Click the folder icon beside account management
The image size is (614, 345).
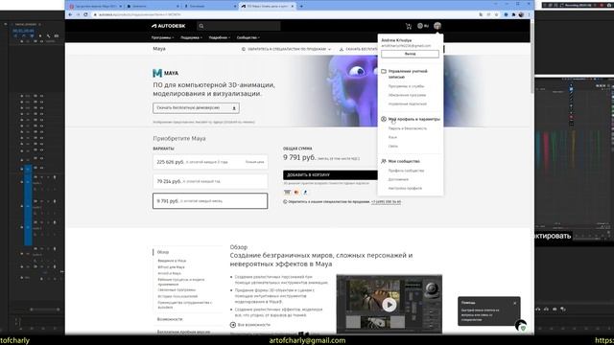pos(384,72)
